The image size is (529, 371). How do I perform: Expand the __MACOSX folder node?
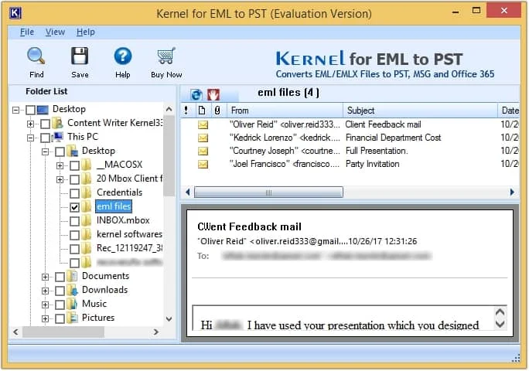[x=60, y=165]
